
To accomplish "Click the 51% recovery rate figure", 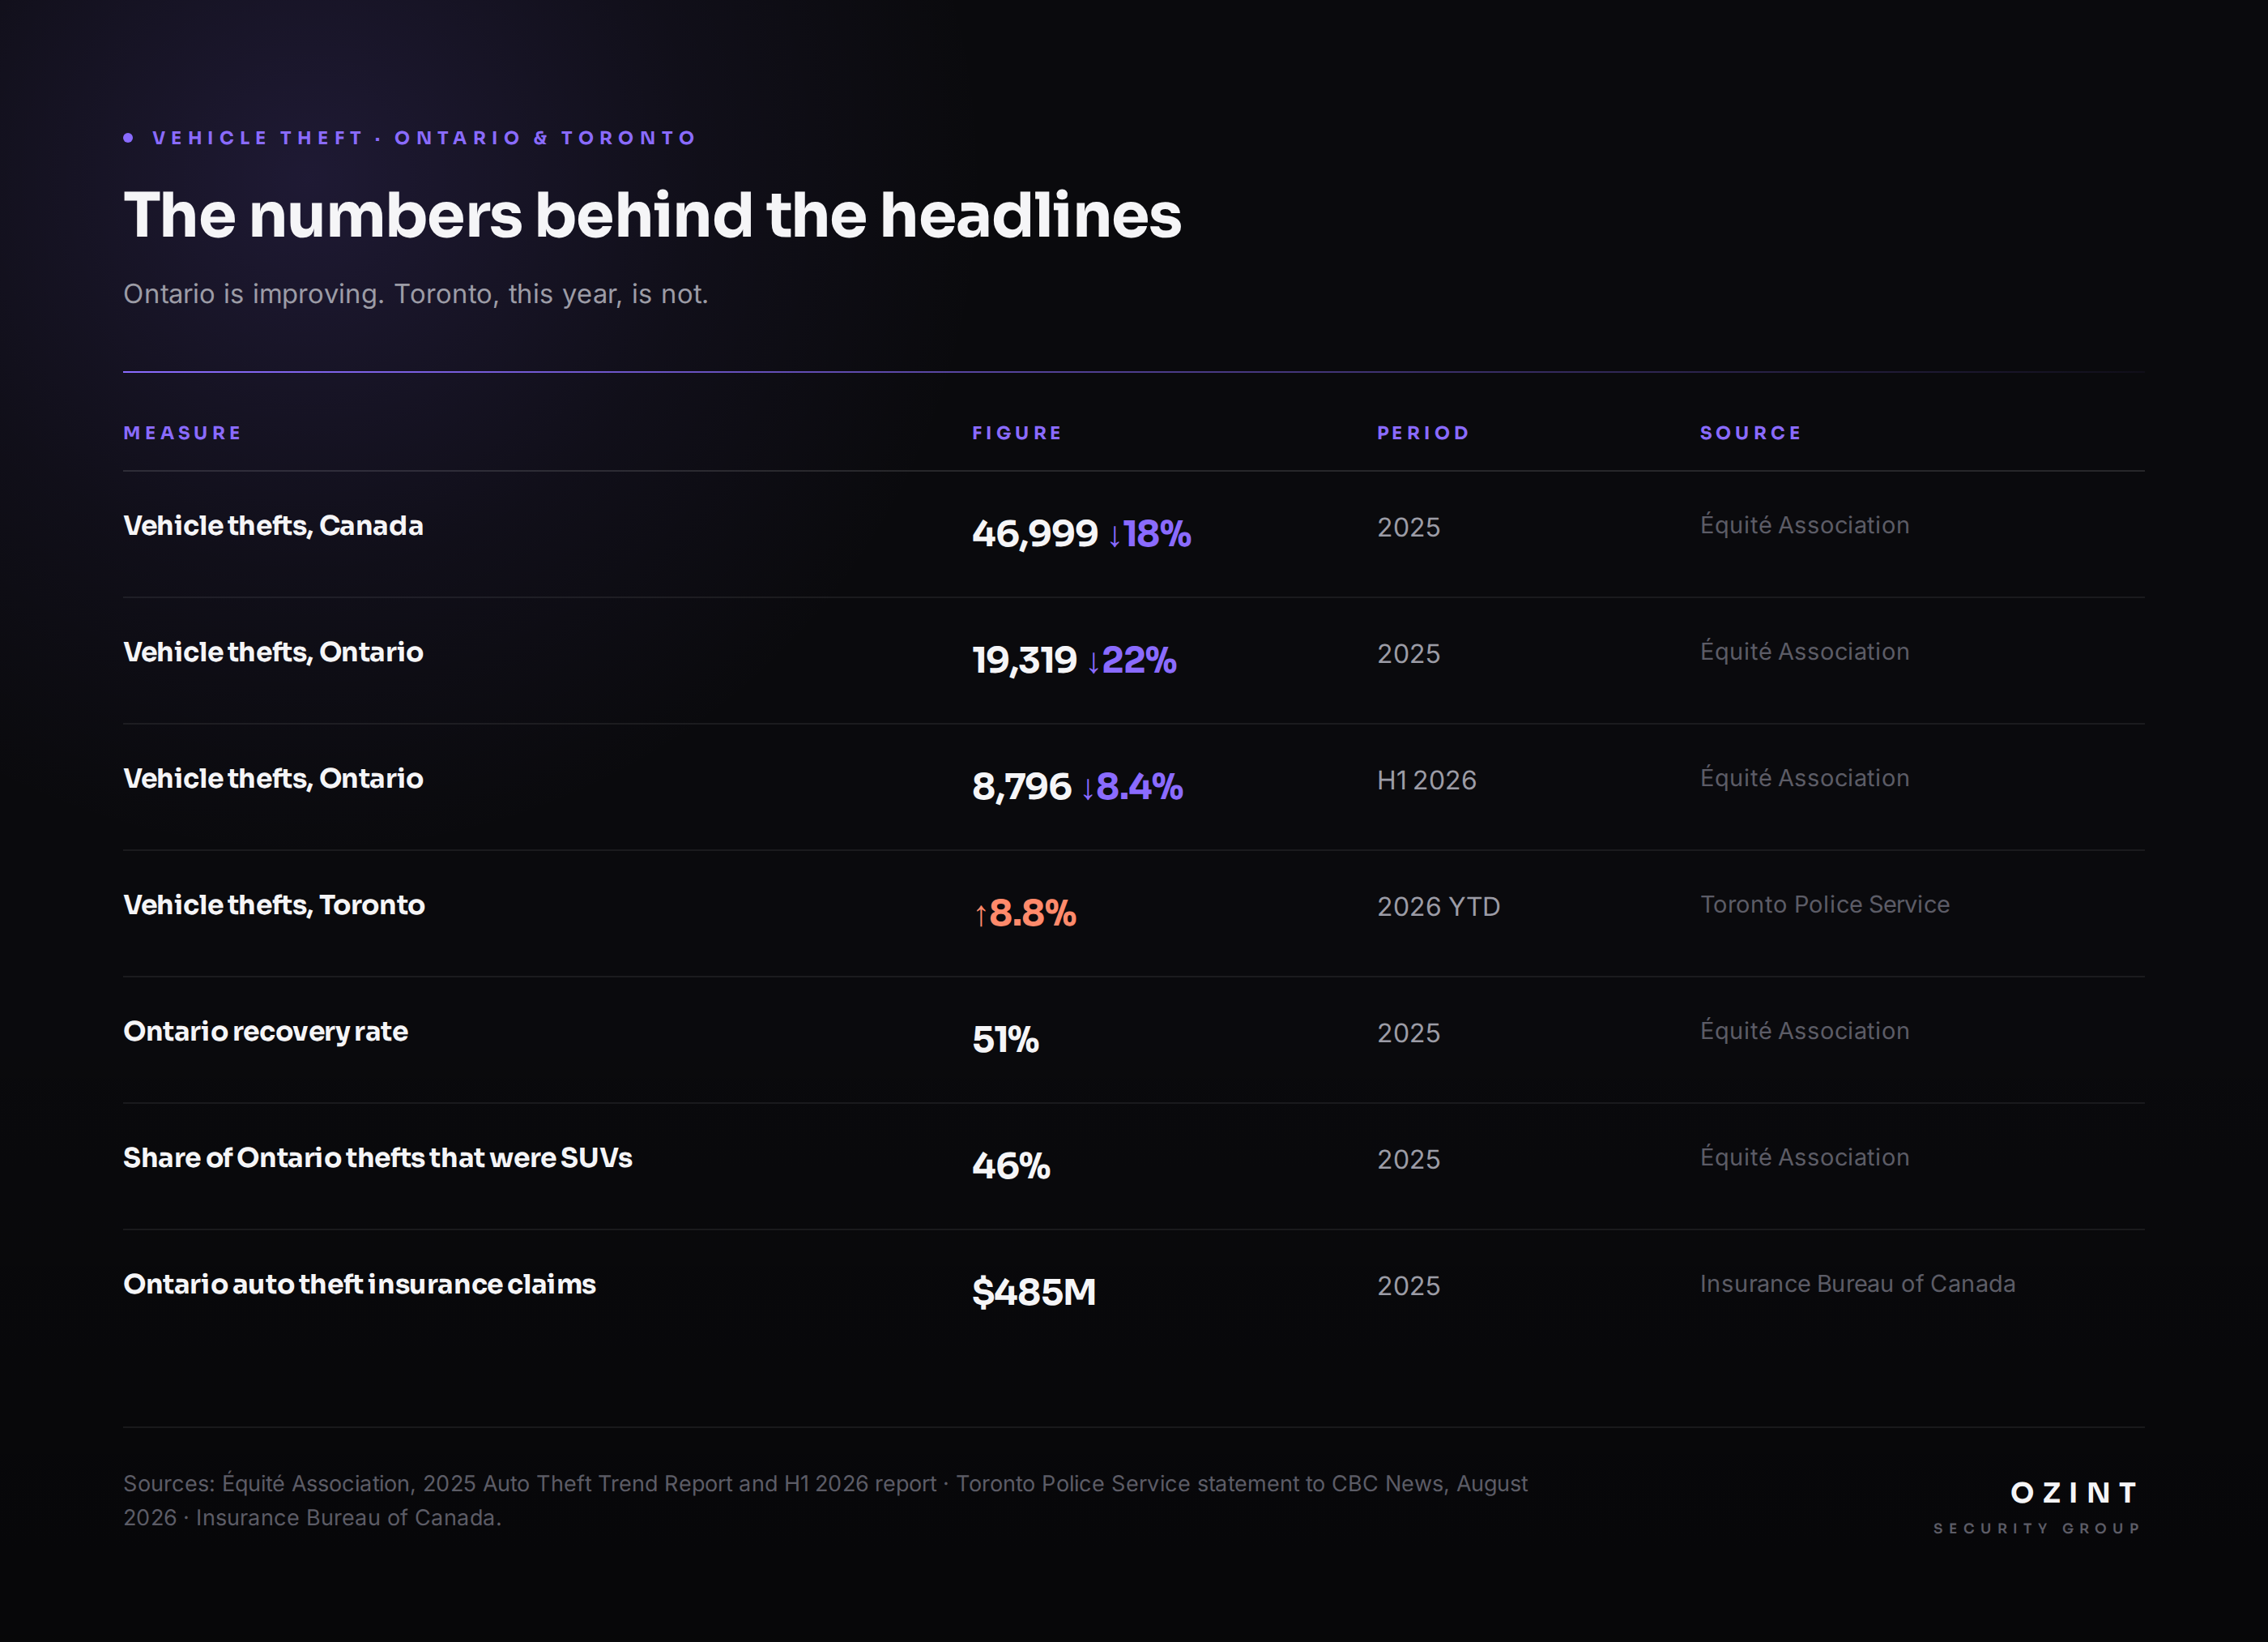I will point(1006,1040).
